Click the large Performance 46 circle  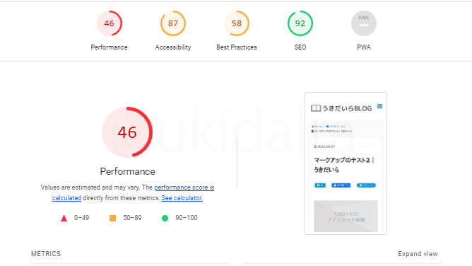click(x=127, y=132)
